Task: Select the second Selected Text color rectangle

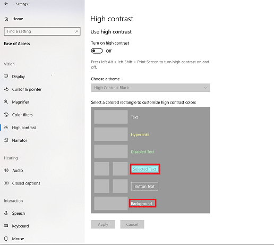Action: coord(120,168)
